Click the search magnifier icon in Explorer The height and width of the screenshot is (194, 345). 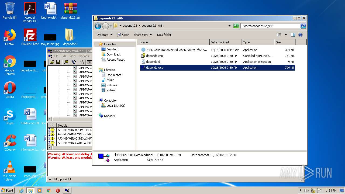[x=303, y=26]
